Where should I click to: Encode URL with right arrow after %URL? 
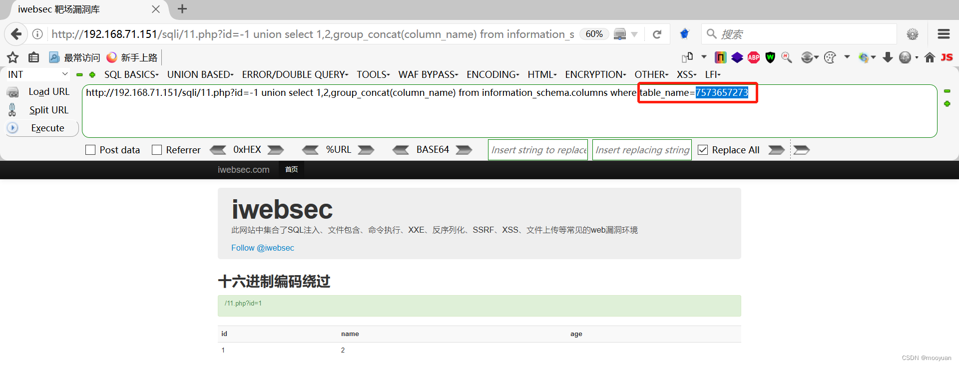click(x=366, y=150)
